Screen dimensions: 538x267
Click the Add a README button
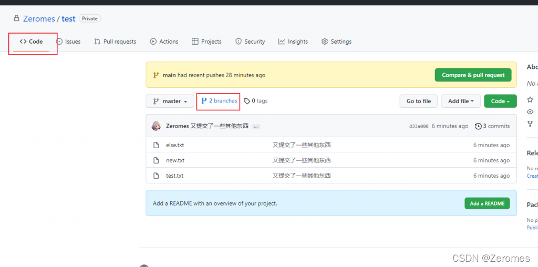pos(487,203)
